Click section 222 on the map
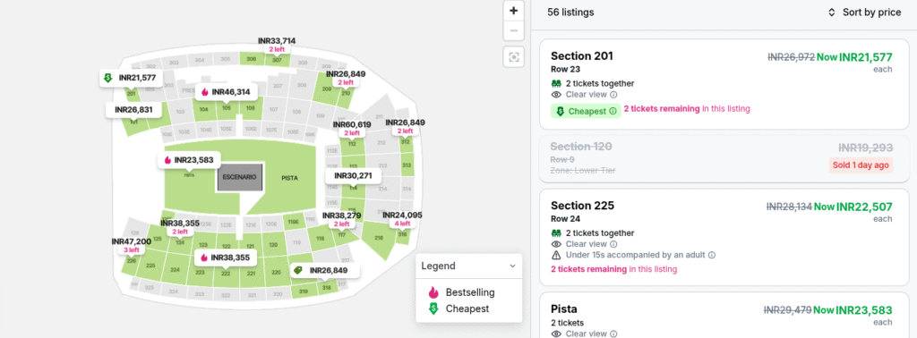 tap(225, 274)
